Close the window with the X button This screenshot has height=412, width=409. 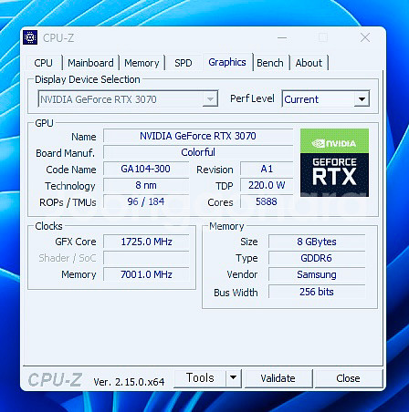coord(365,38)
